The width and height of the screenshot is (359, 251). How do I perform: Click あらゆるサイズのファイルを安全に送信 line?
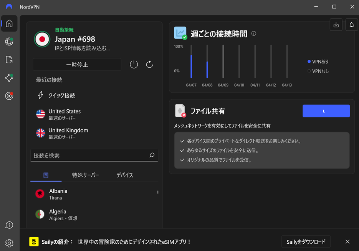coord(223,151)
